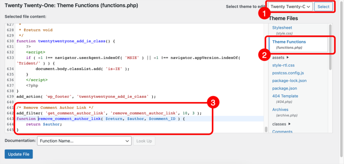
Task: Click the Look Up button
Action: coord(144,141)
